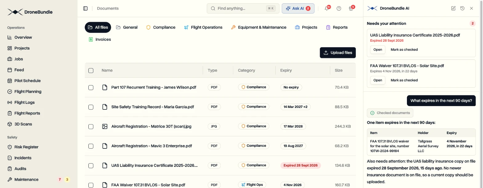Switch to the Reports category tab

[337, 27]
